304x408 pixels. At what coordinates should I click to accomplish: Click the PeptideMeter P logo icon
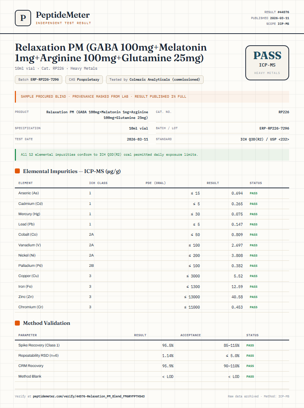(x=23, y=18)
